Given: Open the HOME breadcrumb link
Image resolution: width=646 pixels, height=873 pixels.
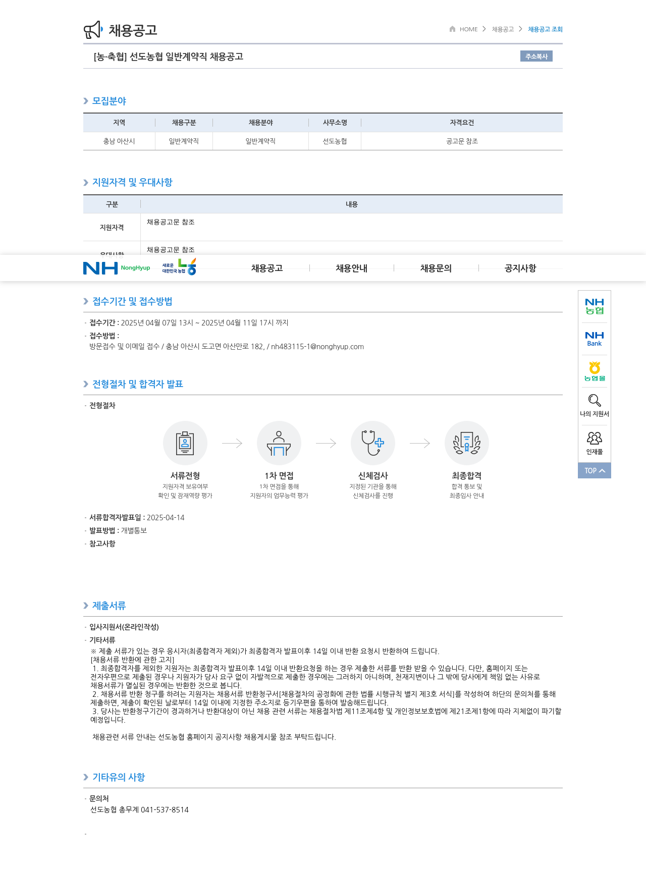Looking at the screenshot, I should 468,29.
